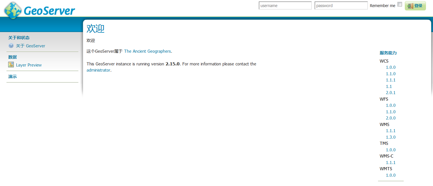Open WMS 1.1.1 capabilities link
The width and height of the screenshot is (433, 186).
pos(391,131)
